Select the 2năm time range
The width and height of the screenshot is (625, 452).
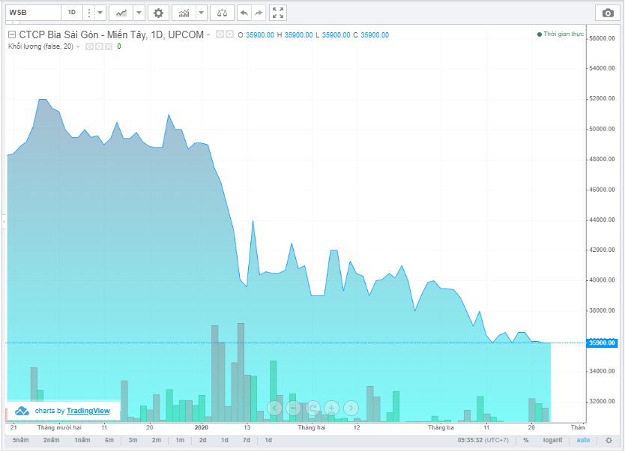click(52, 440)
